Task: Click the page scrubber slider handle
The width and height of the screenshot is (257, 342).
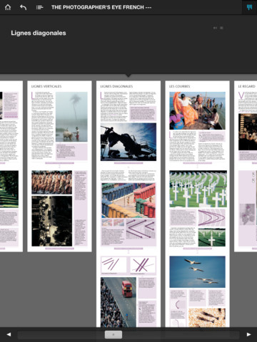Action: [x=114, y=334]
